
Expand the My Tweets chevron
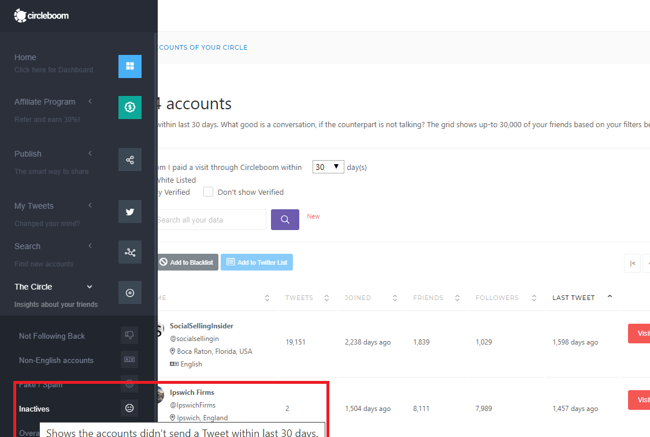click(x=90, y=205)
